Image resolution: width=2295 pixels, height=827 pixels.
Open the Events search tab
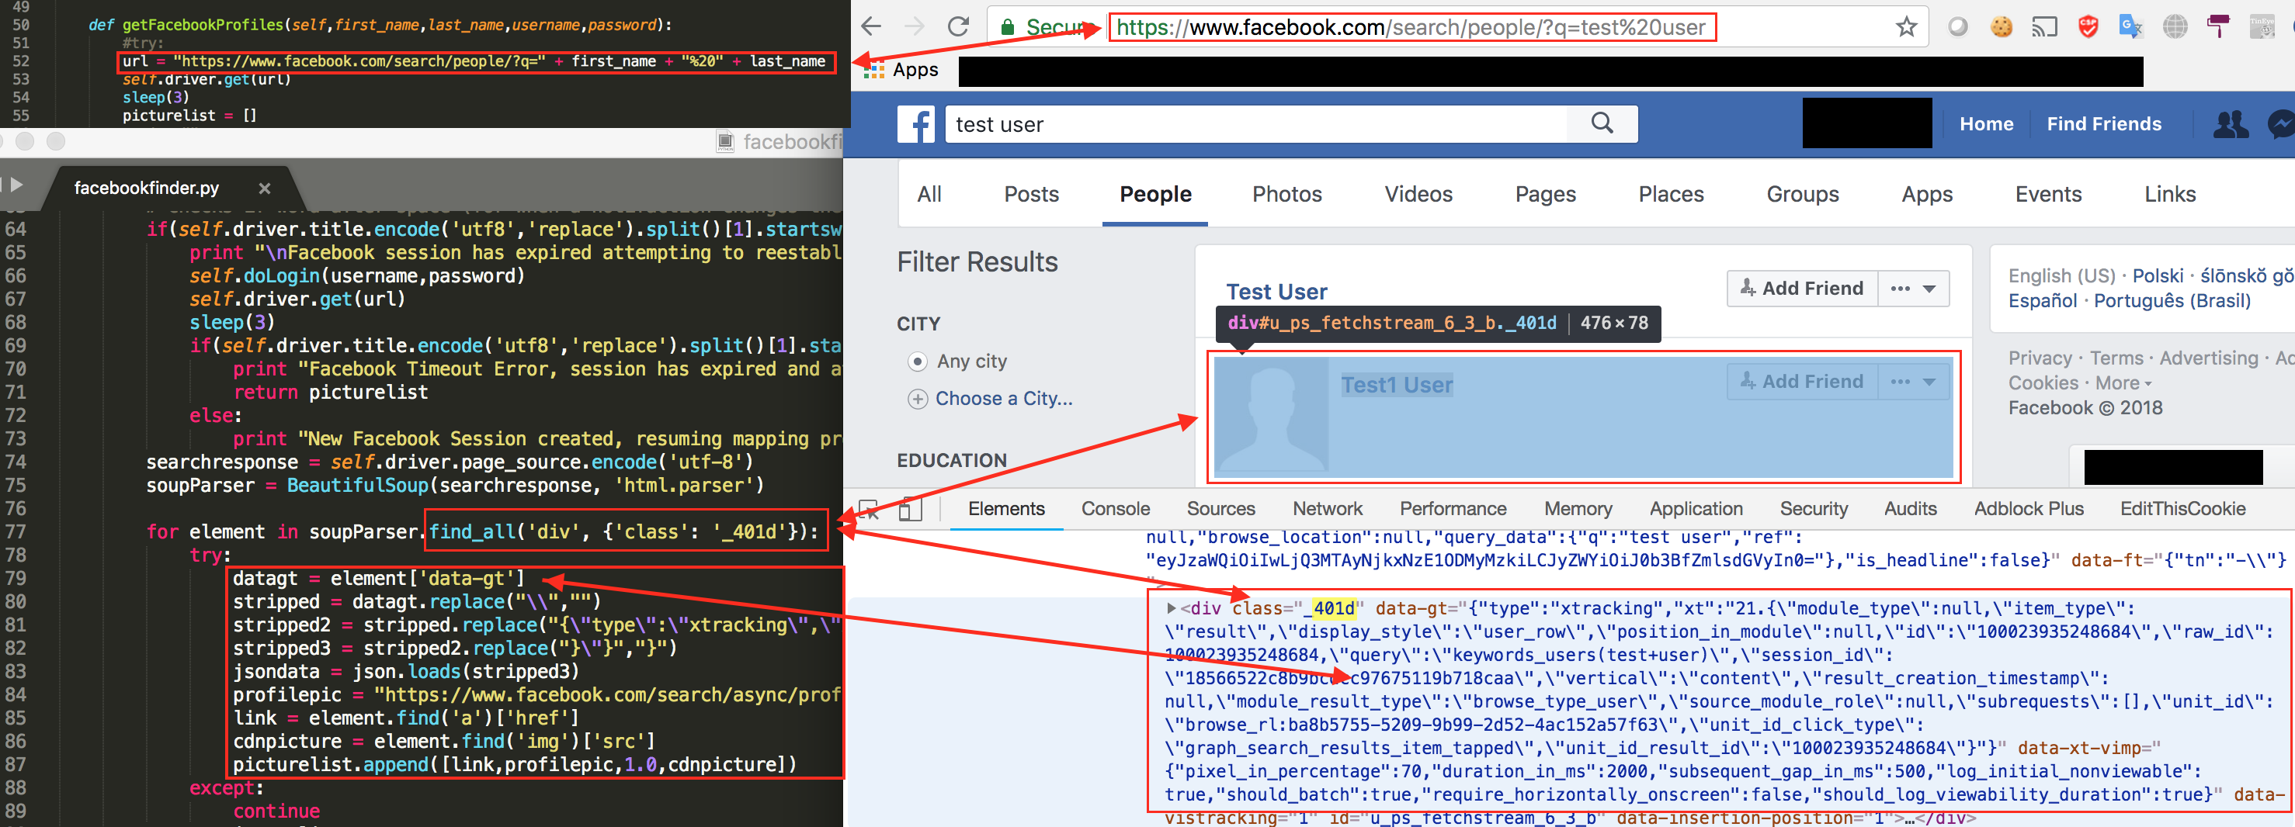2048,194
